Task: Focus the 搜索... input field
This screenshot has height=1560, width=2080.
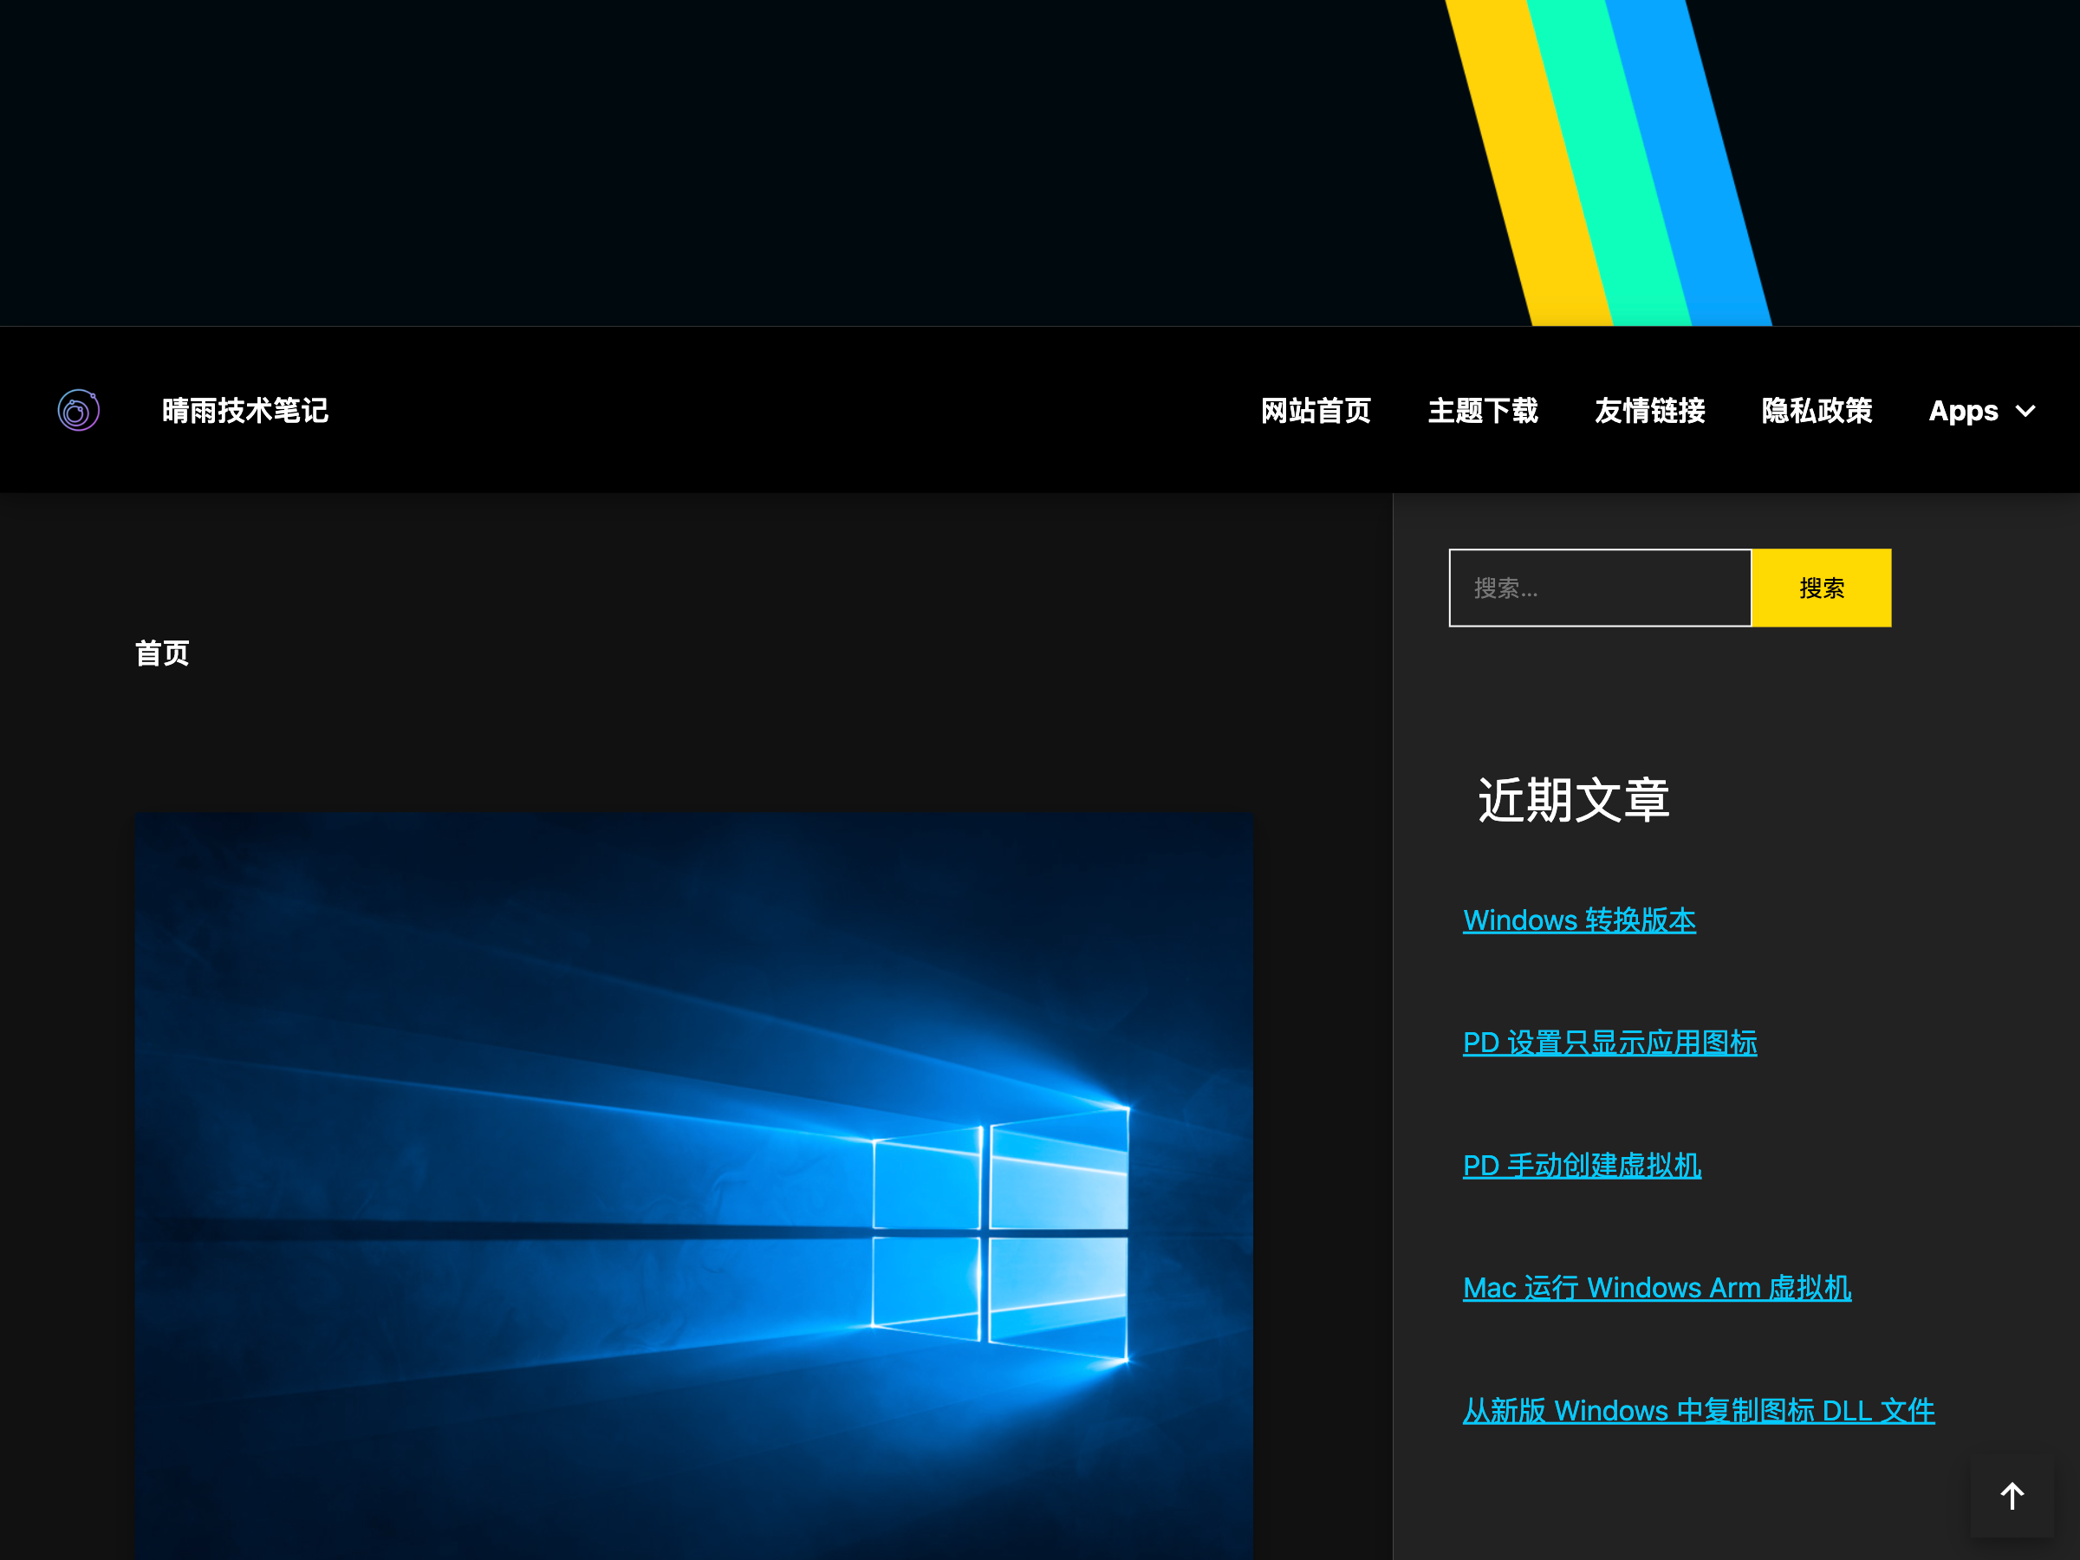Action: coord(1598,588)
